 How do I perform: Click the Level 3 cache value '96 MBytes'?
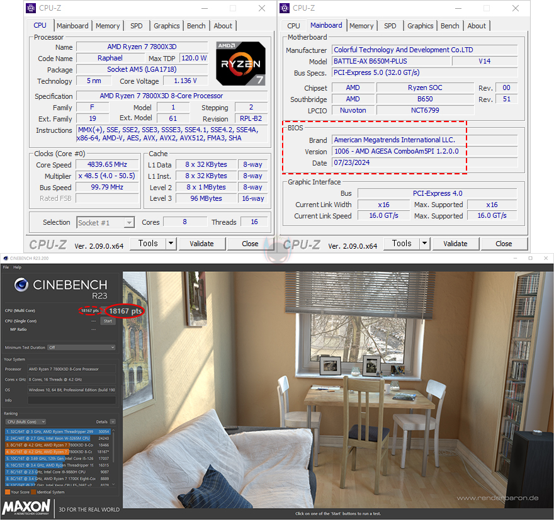pyautogui.click(x=206, y=198)
